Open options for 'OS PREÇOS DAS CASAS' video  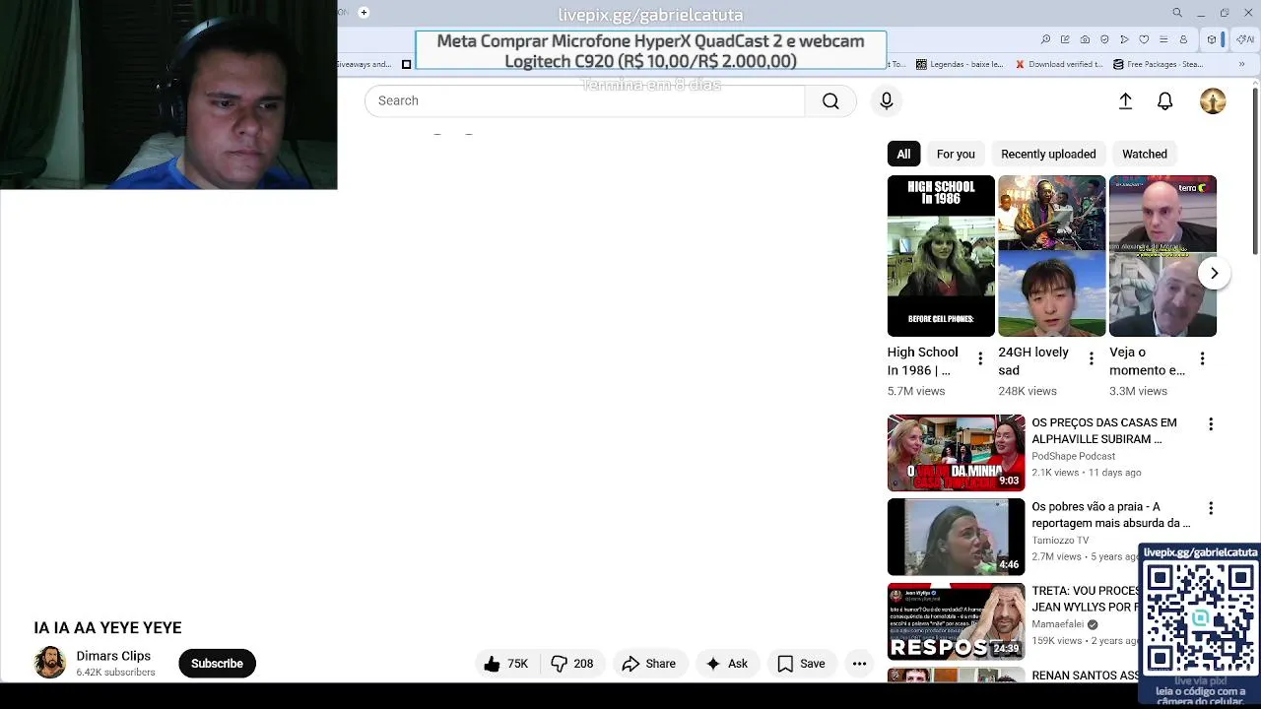1211,423
